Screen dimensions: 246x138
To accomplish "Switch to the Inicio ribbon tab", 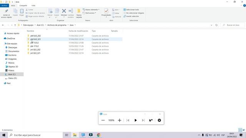I will (13, 6).
